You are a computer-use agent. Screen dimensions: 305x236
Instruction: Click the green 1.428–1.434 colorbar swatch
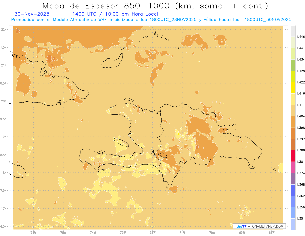(x=293, y=65)
